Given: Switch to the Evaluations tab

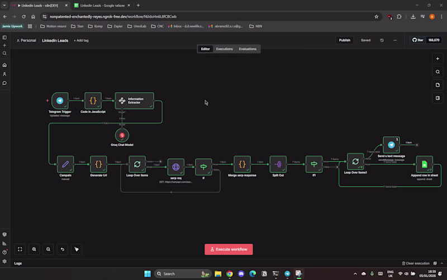Looking at the screenshot, I should 248,49.
